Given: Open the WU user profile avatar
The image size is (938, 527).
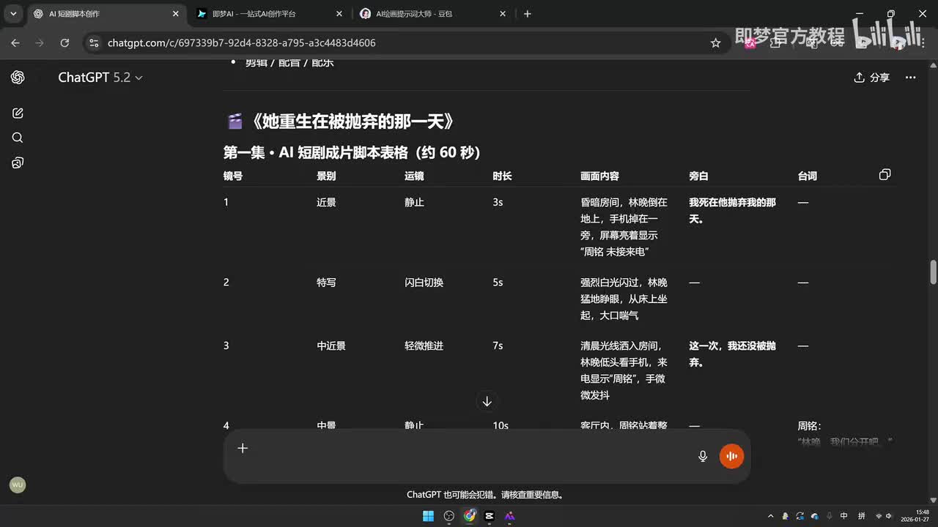Looking at the screenshot, I should click(x=18, y=485).
